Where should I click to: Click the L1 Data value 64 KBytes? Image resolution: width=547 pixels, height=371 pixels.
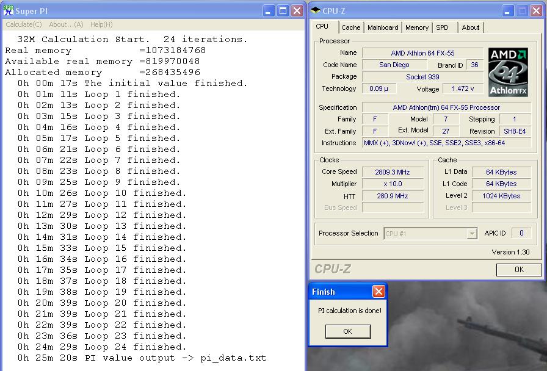tap(501, 172)
